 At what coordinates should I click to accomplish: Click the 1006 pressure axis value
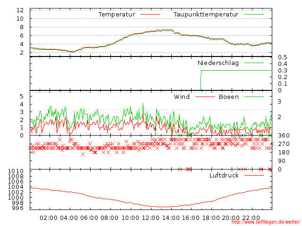click(x=16, y=182)
